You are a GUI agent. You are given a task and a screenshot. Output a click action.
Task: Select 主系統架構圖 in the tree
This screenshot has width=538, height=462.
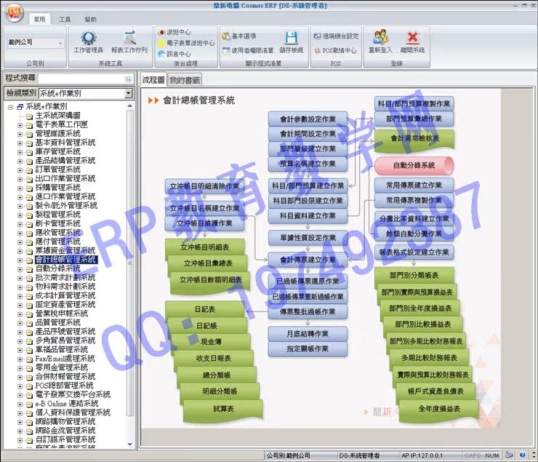[57, 116]
